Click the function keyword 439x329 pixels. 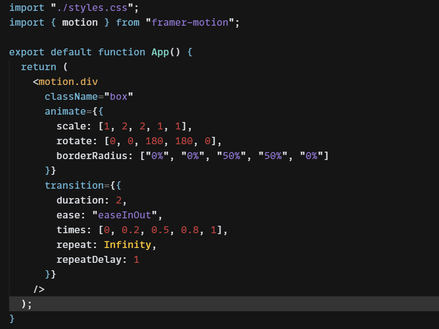[122, 52]
